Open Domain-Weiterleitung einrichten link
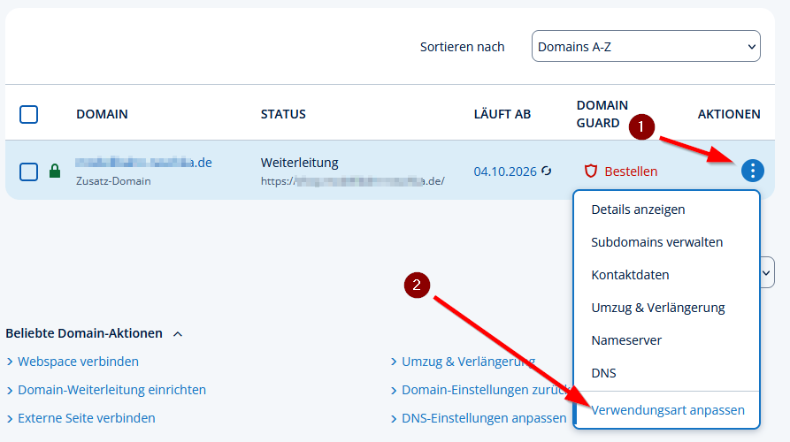790x442 pixels. tap(111, 390)
